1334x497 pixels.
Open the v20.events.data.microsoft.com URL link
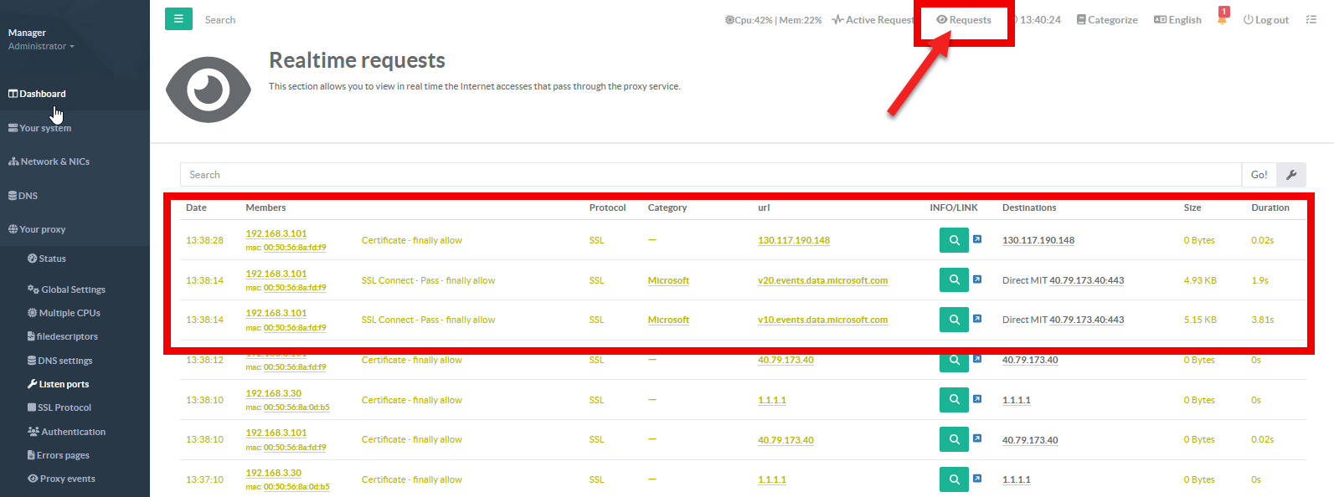coord(822,280)
